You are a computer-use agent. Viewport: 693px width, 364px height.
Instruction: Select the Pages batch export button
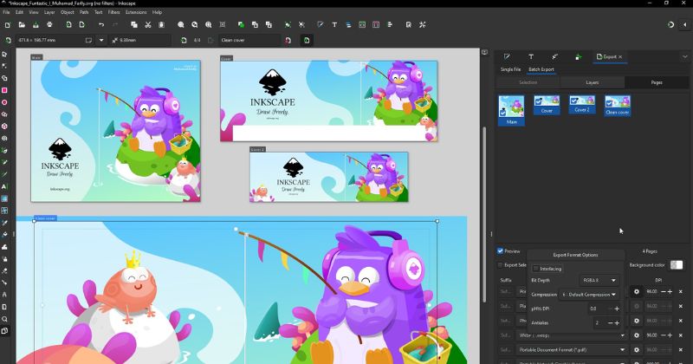point(657,82)
